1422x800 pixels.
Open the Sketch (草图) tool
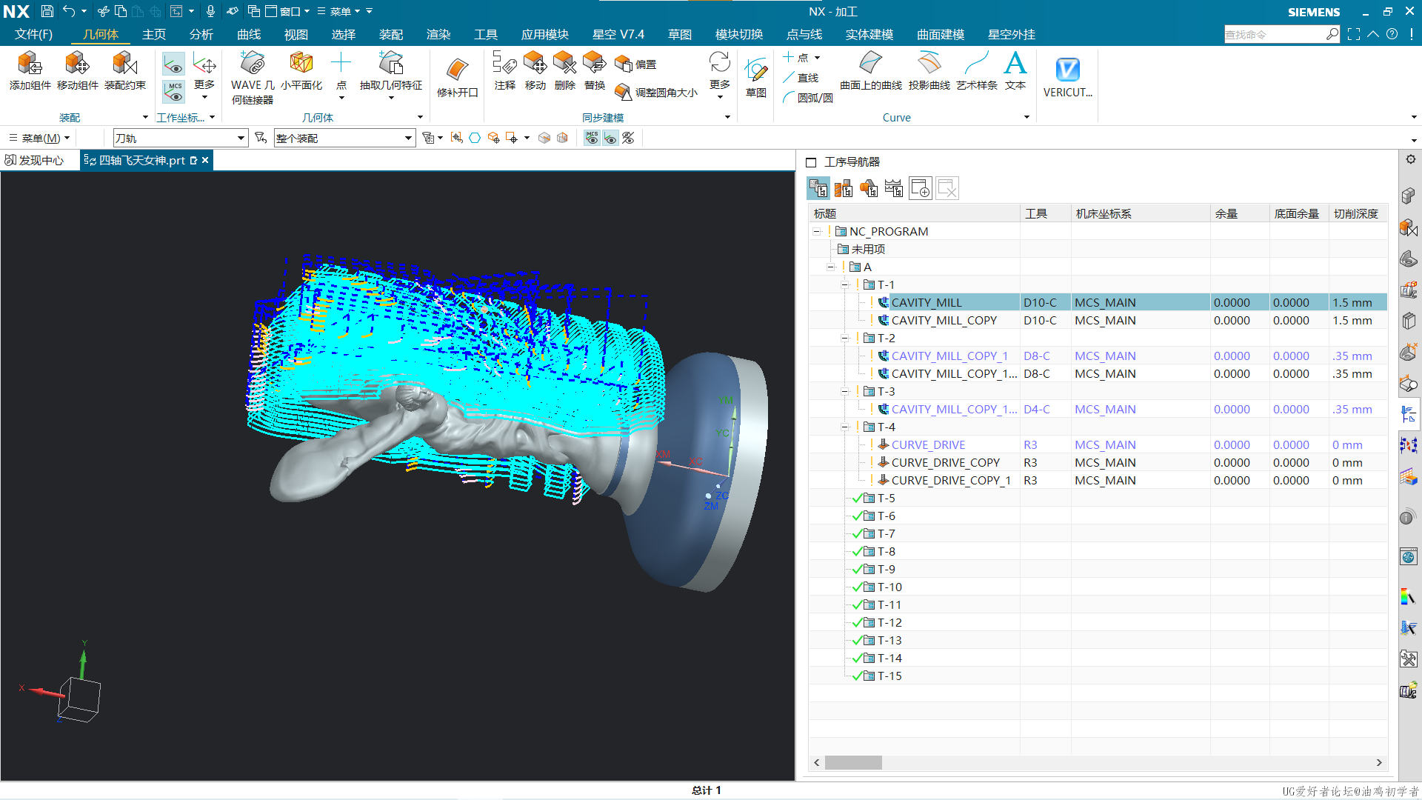pyautogui.click(x=755, y=71)
